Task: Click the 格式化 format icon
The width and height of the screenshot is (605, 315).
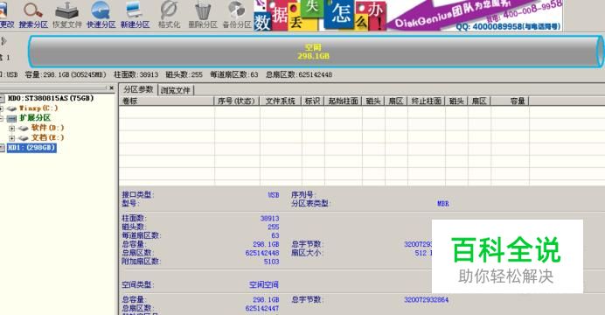Action: [x=169, y=15]
